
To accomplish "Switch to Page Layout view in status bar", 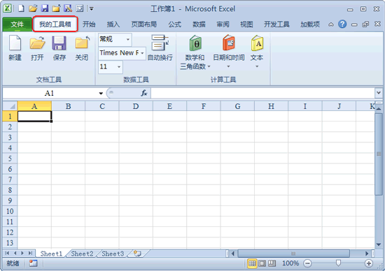I will click(x=262, y=263).
